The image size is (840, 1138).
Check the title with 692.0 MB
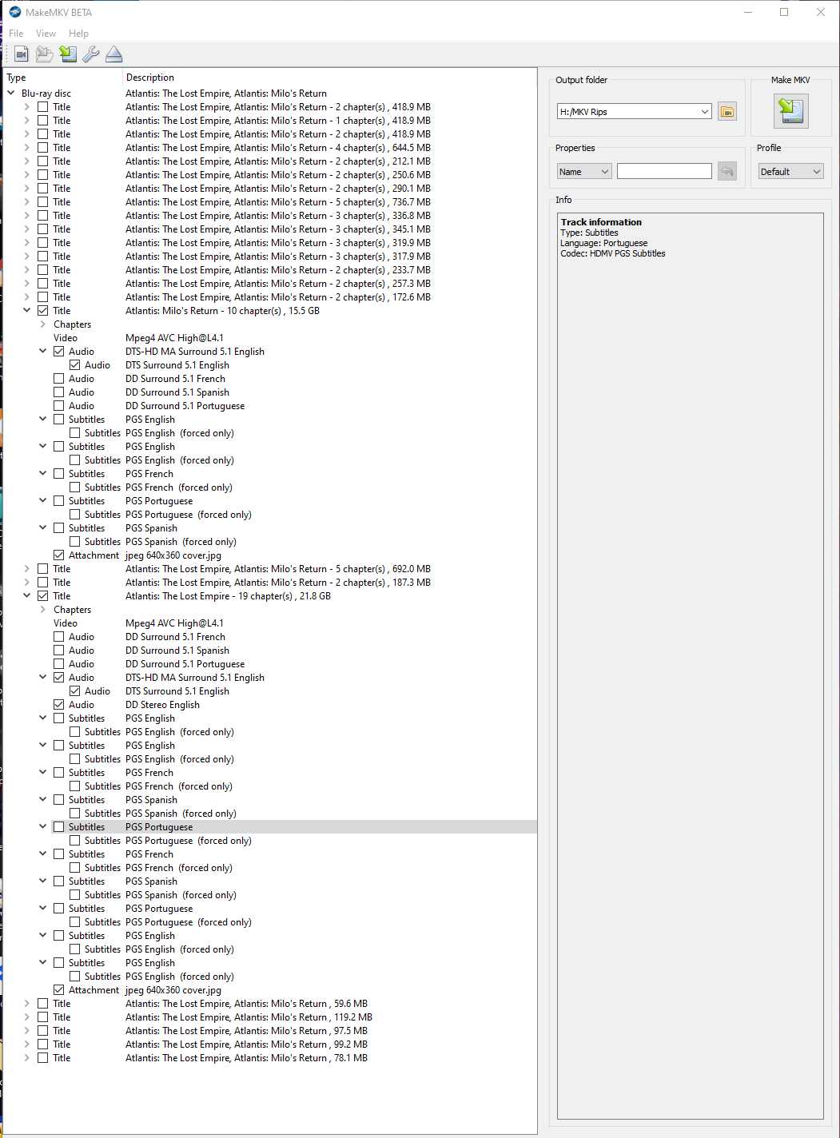(43, 569)
